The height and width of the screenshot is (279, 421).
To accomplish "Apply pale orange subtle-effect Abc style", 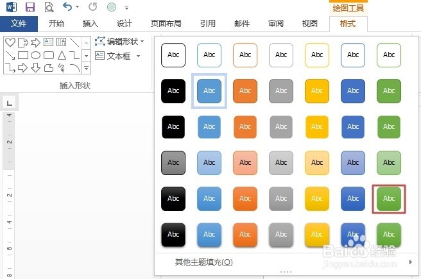I will click(x=245, y=163).
